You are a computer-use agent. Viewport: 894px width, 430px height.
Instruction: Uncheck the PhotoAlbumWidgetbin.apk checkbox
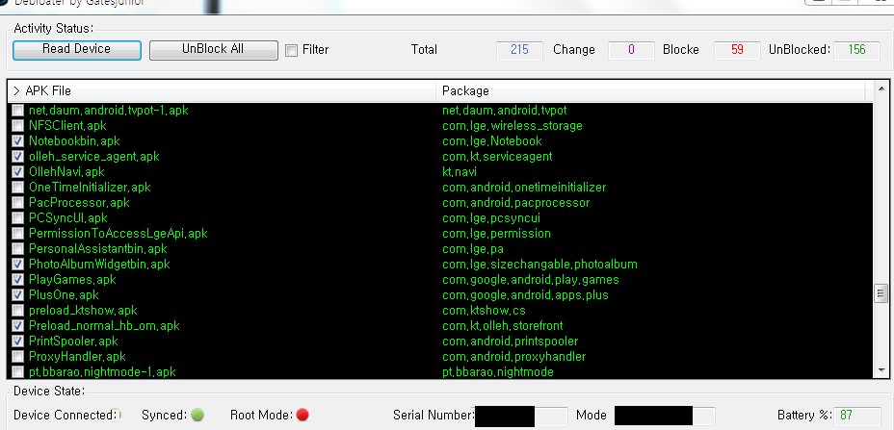pyautogui.click(x=18, y=264)
